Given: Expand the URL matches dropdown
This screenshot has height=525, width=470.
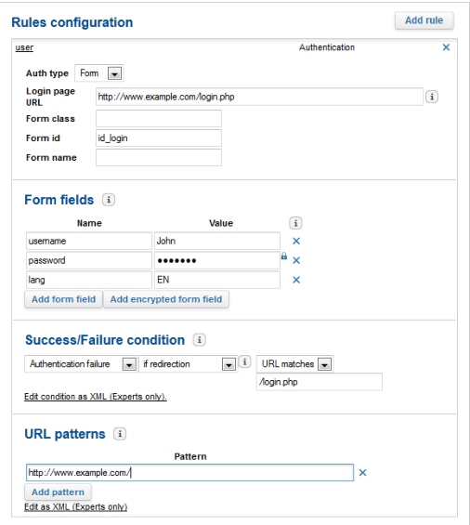Looking at the screenshot, I should coord(295,364).
